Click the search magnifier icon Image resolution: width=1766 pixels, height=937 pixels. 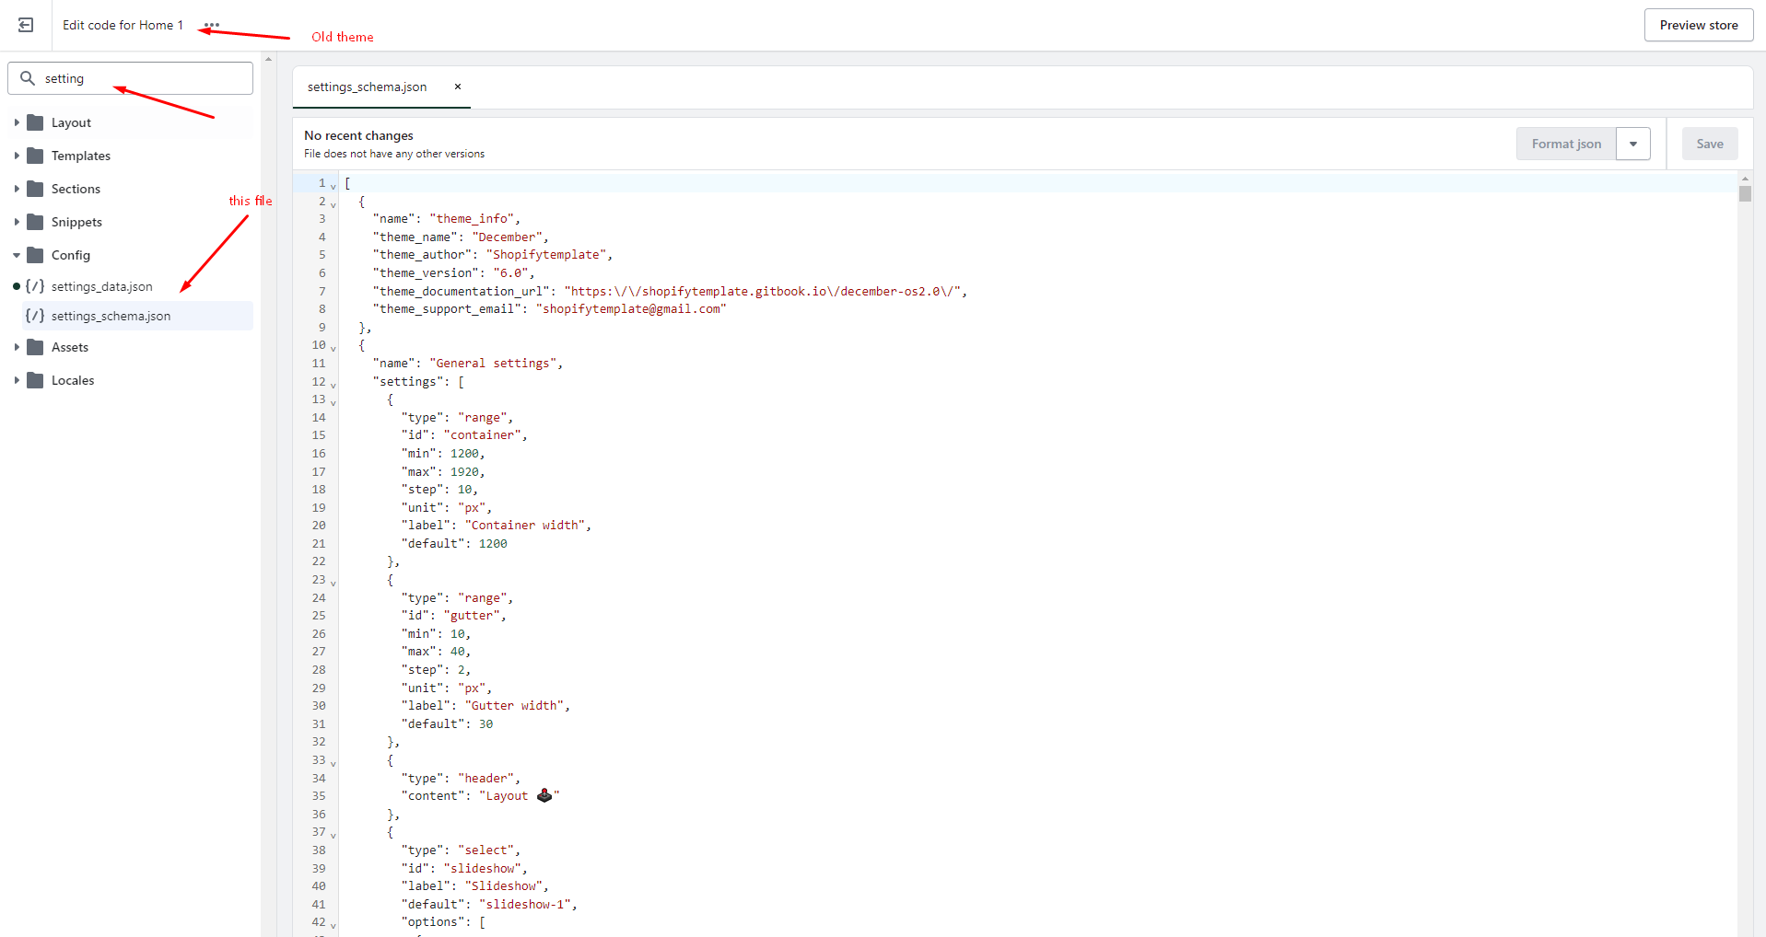tap(28, 78)
